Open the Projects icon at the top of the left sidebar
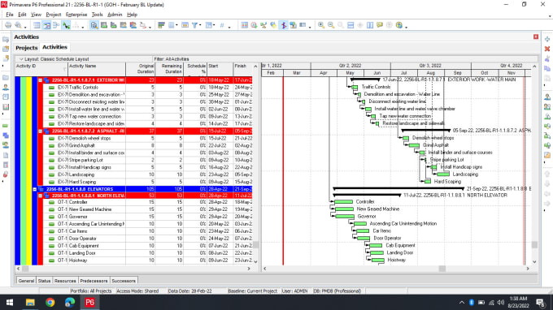The image size is (553, 310). 6,40
